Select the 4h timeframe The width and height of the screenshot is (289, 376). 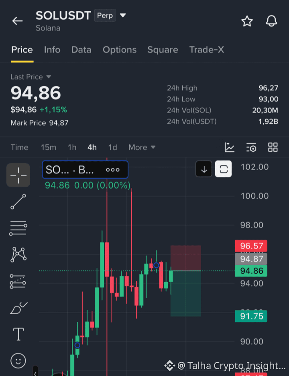(92, 147)
